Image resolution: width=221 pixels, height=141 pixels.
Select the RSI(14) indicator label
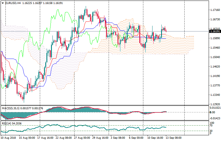point(7,124)
